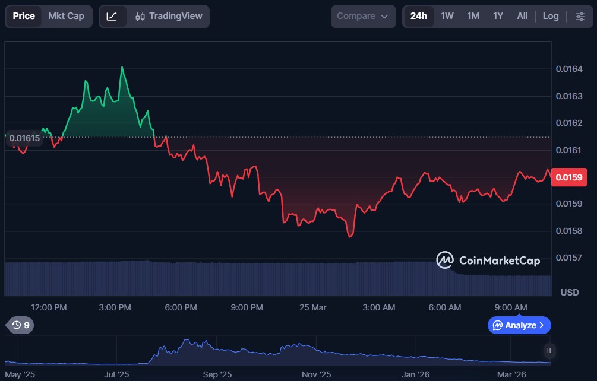Choose the 1M time range
597x381 pixels.
pos(473,16)
